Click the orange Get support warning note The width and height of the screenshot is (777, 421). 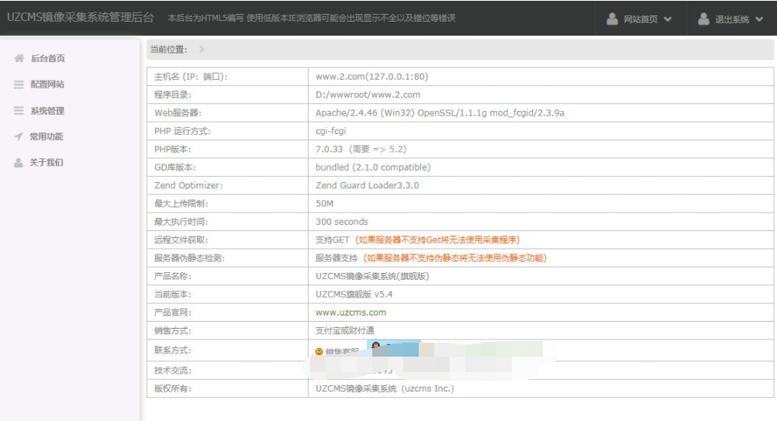(437, 240)
